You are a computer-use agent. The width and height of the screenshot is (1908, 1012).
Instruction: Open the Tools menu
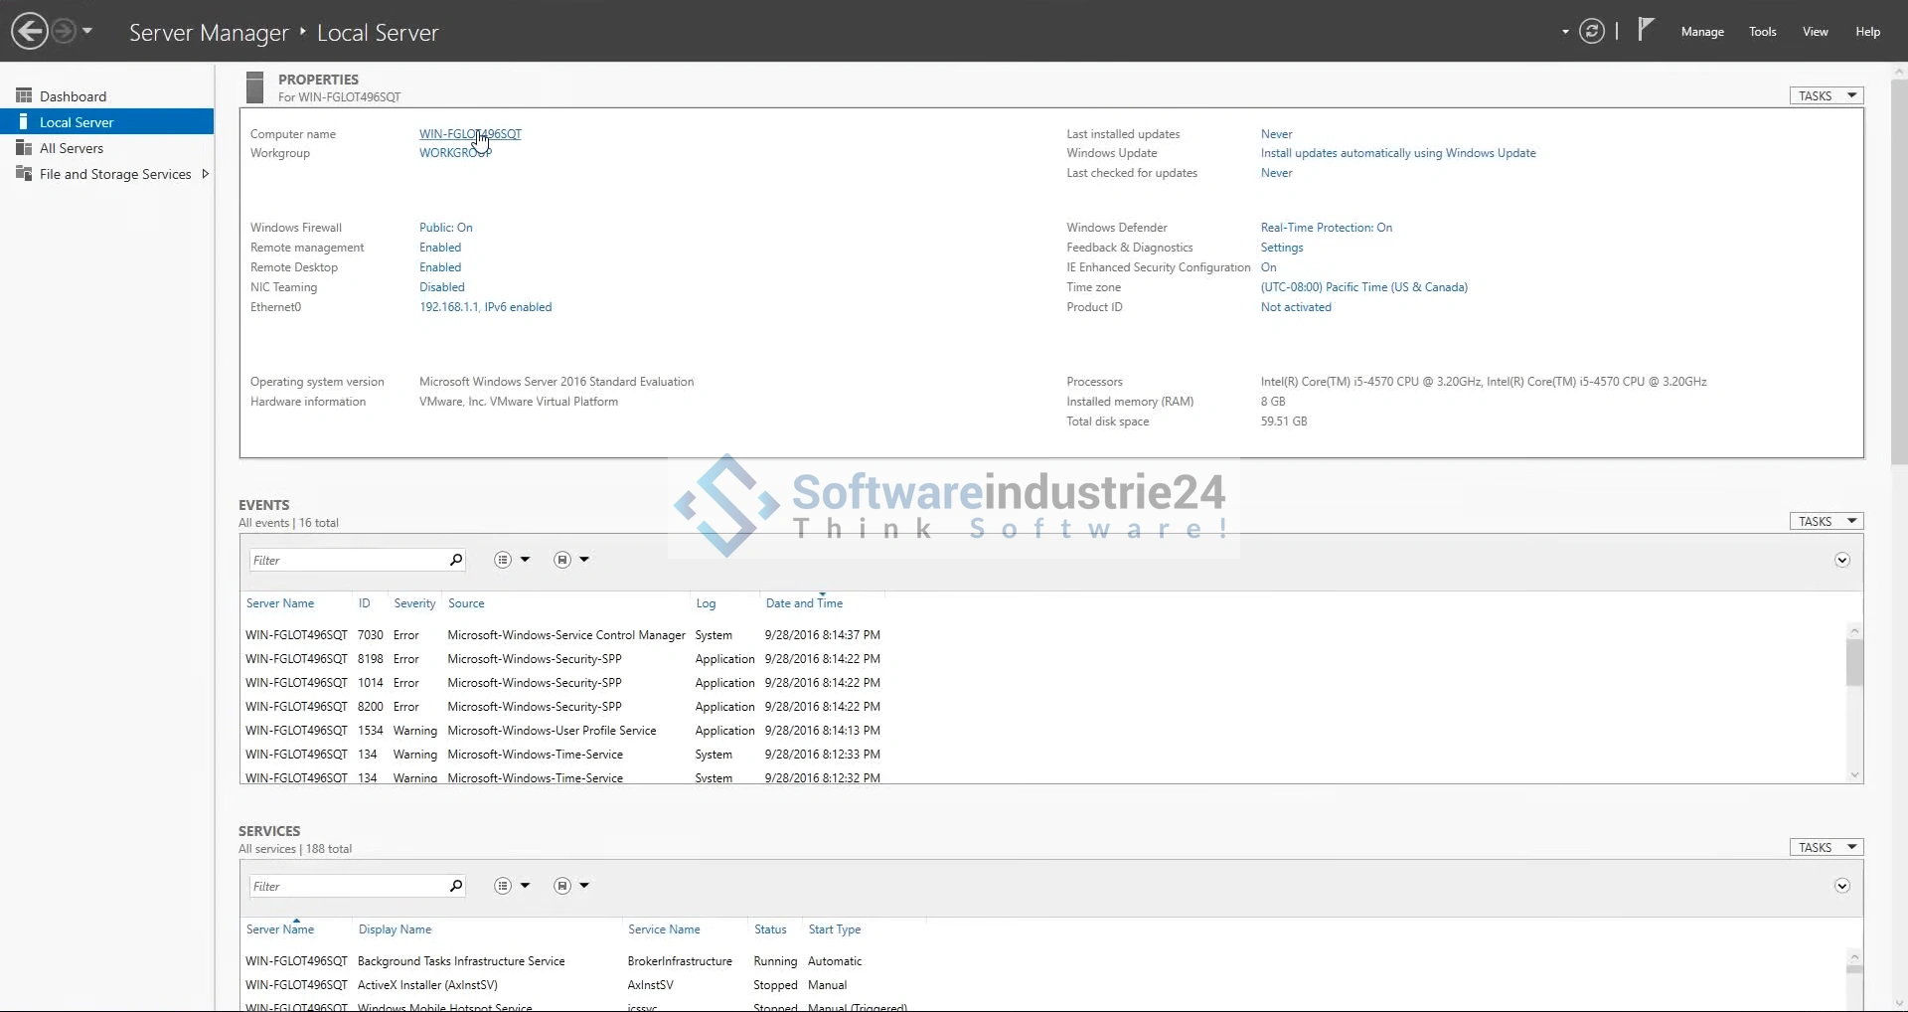coord(1762,32)
